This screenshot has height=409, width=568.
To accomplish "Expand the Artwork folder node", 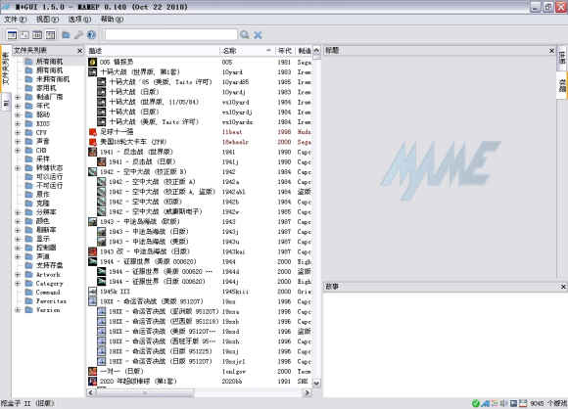I will pos(18,274).
